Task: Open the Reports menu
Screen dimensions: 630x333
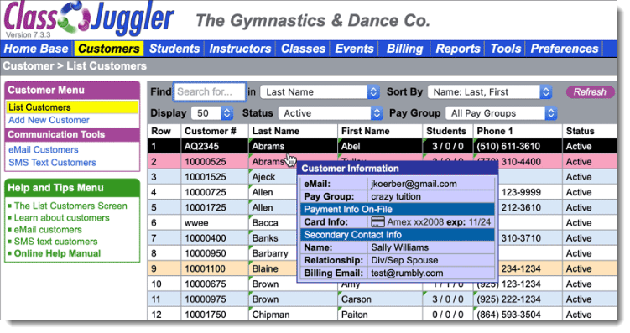Action: (x=458, y=49)
